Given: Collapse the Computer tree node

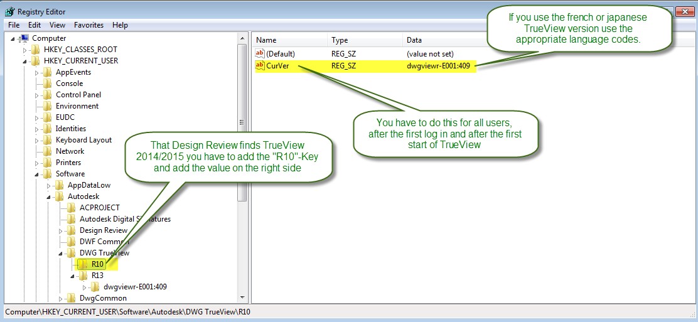Looking at the screenshot, I should (13, 38).
